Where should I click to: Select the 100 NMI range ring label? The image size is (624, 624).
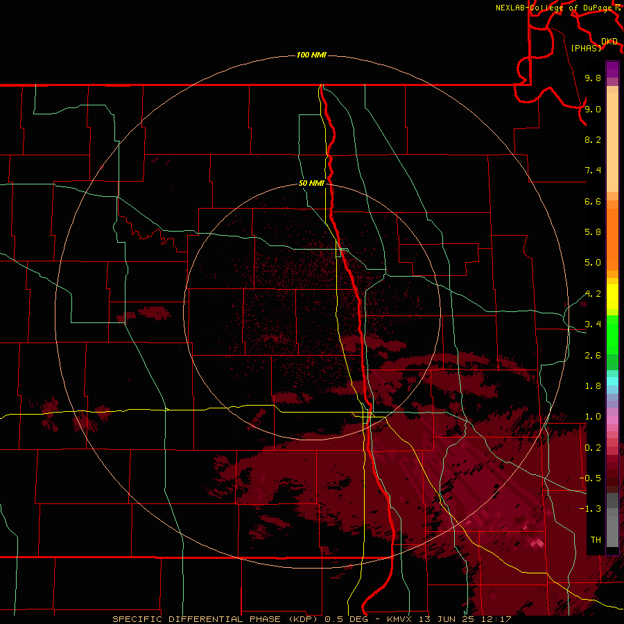tap(311, 55)
